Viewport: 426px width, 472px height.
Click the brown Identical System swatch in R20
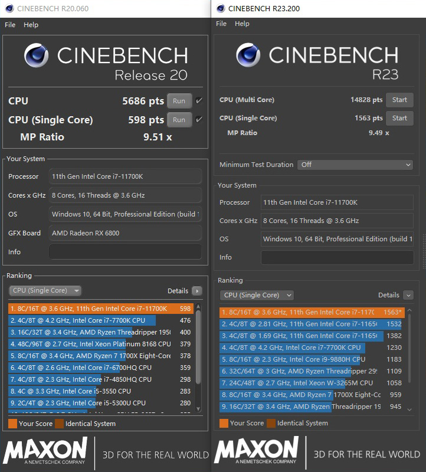[60, 424]
